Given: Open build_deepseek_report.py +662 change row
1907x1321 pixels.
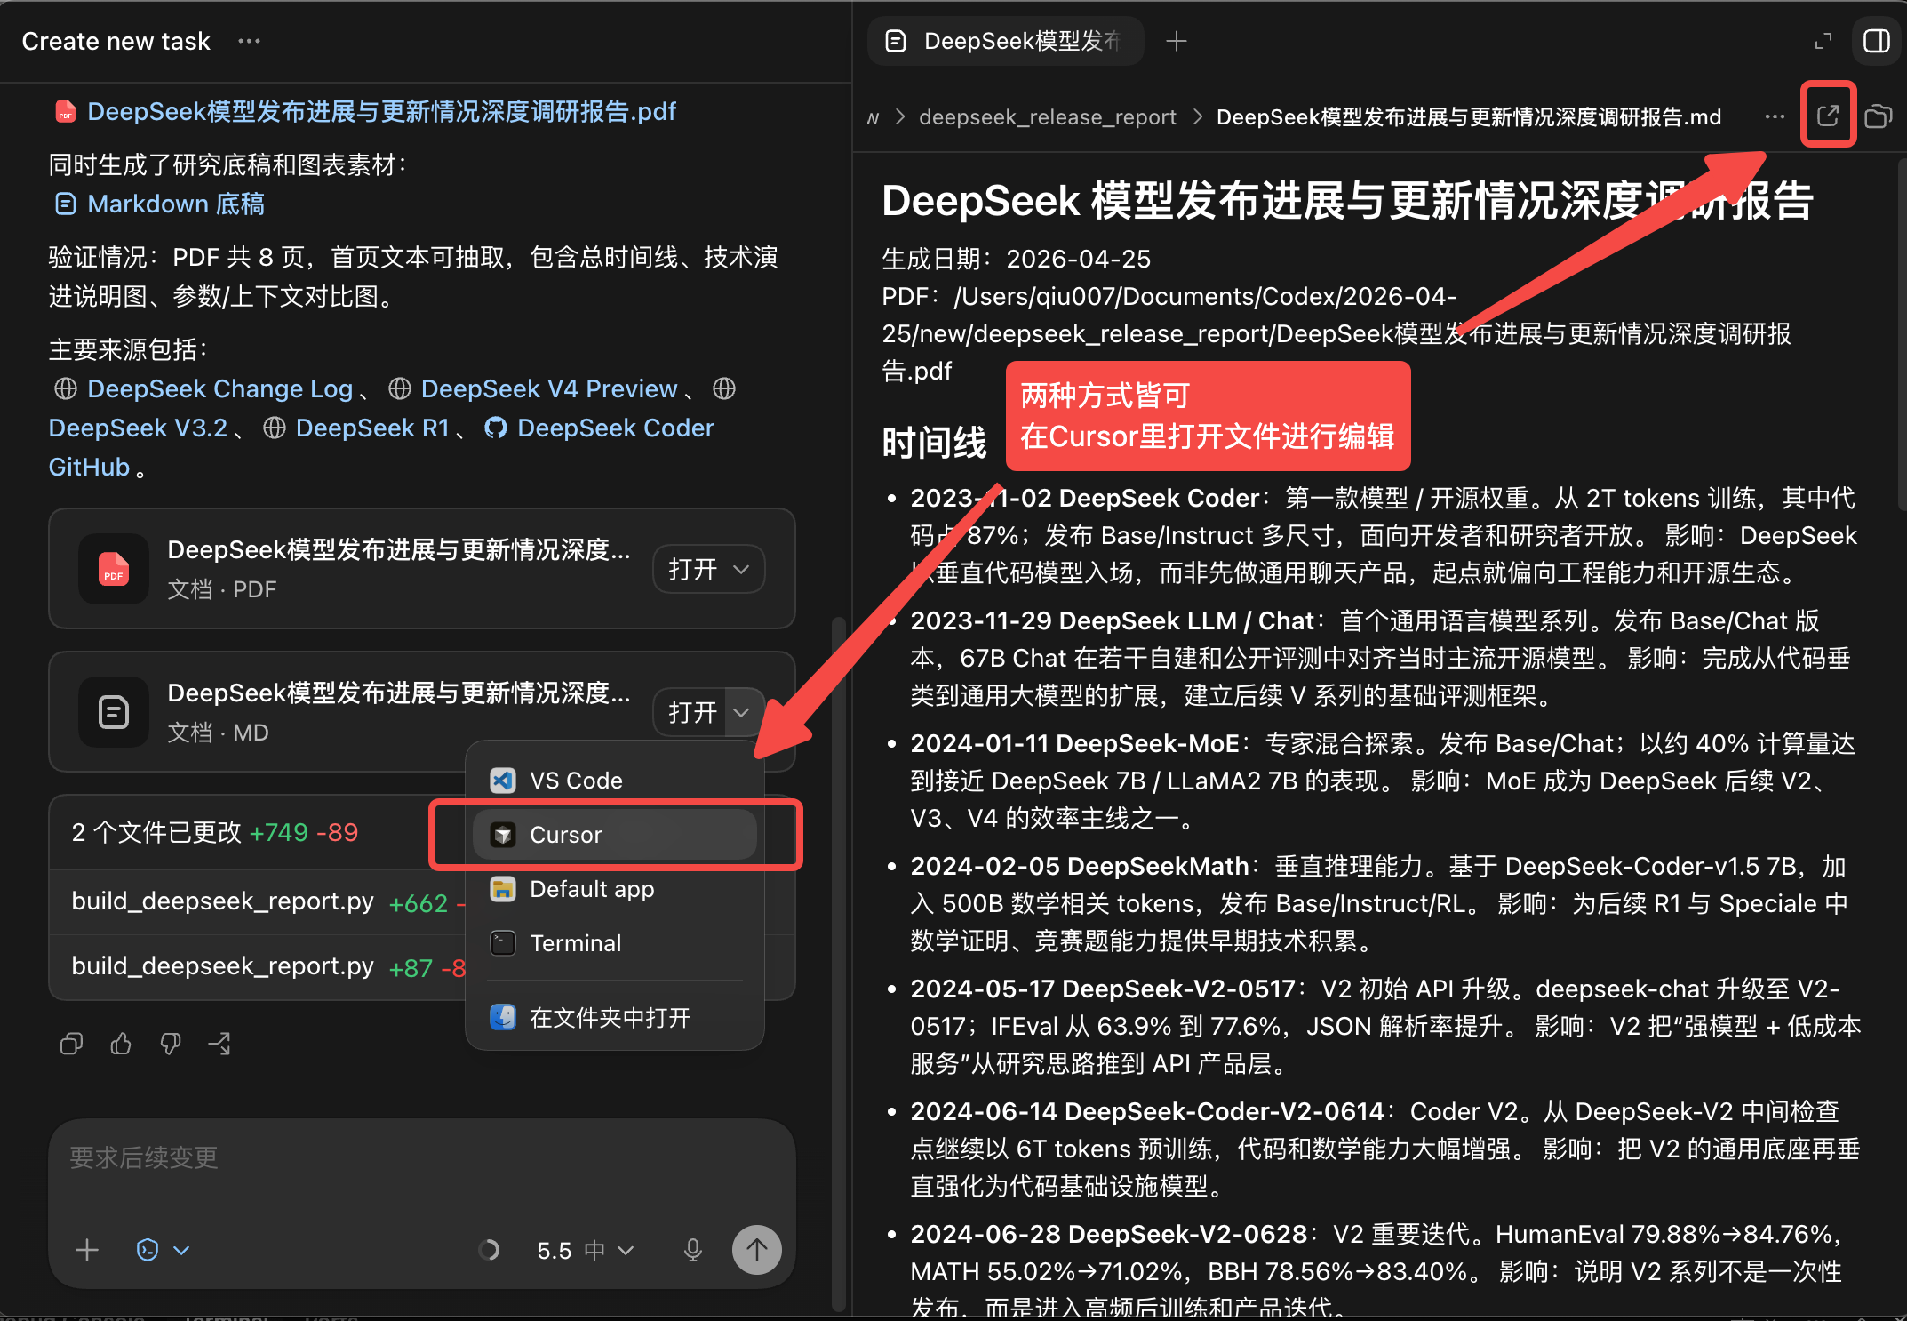Looking at the screenshot, I should [258, 901].
